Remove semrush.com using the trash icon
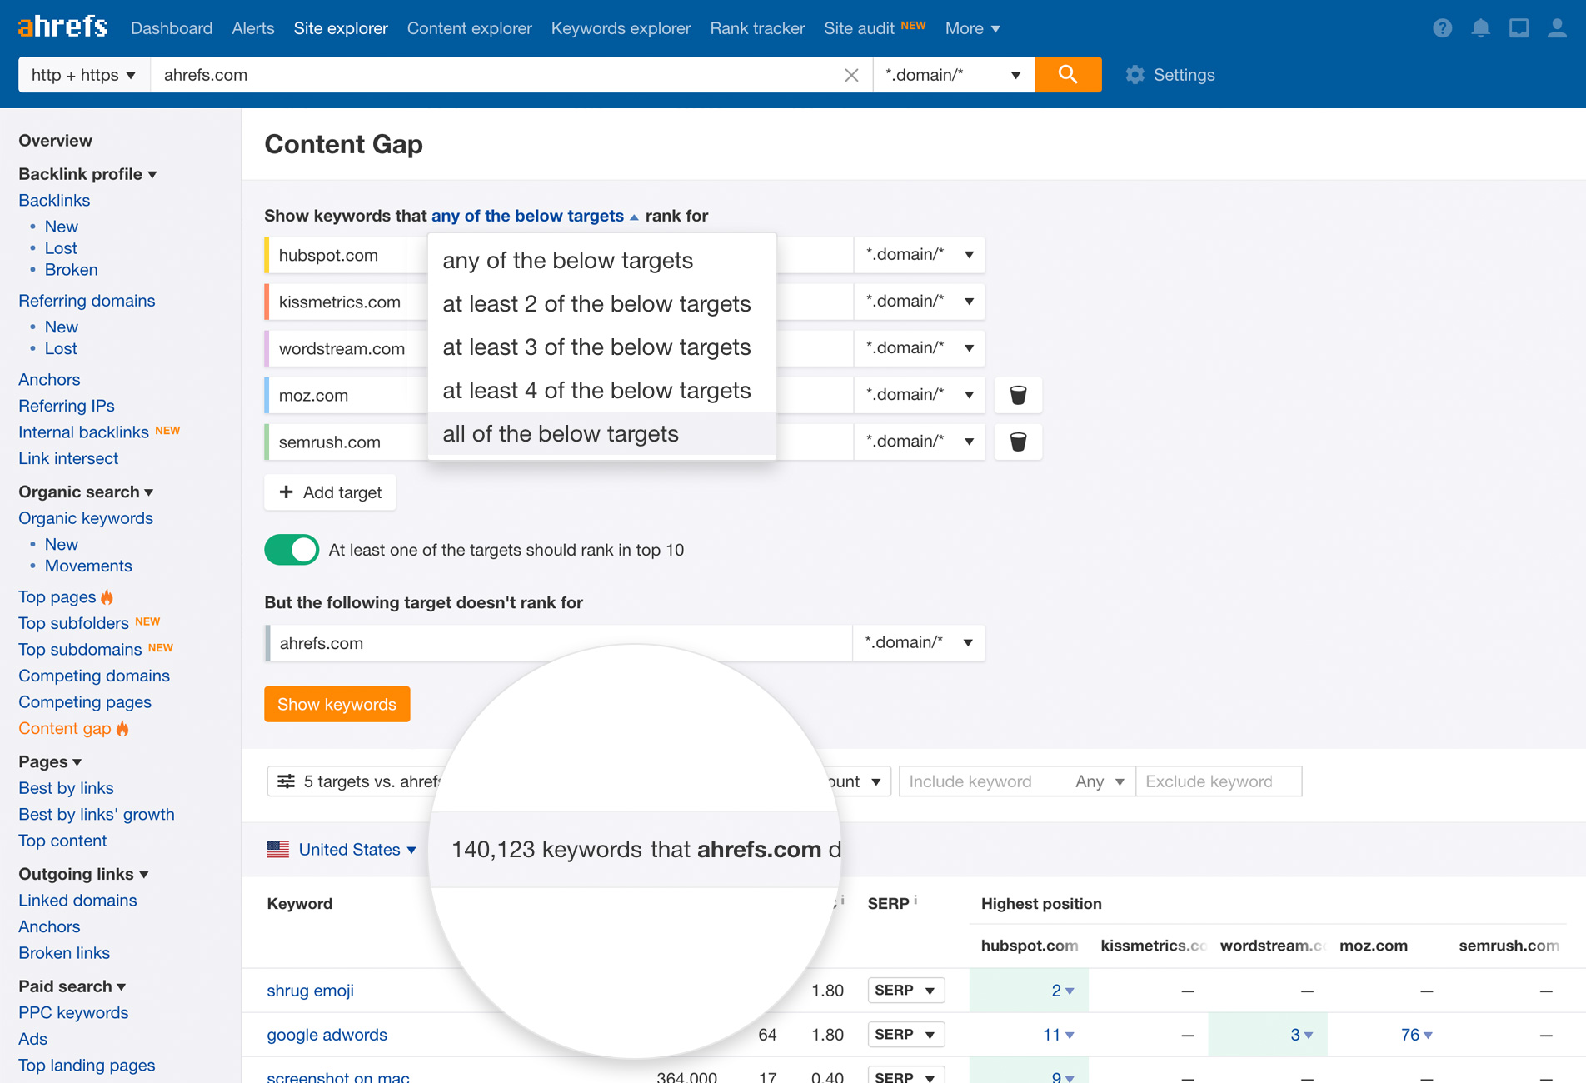This screenshot has height=1083, width=1586. click(x=1017, y=442)
